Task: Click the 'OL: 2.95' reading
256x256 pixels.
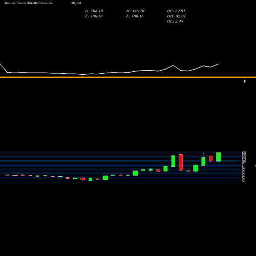Action: [175, 22]
